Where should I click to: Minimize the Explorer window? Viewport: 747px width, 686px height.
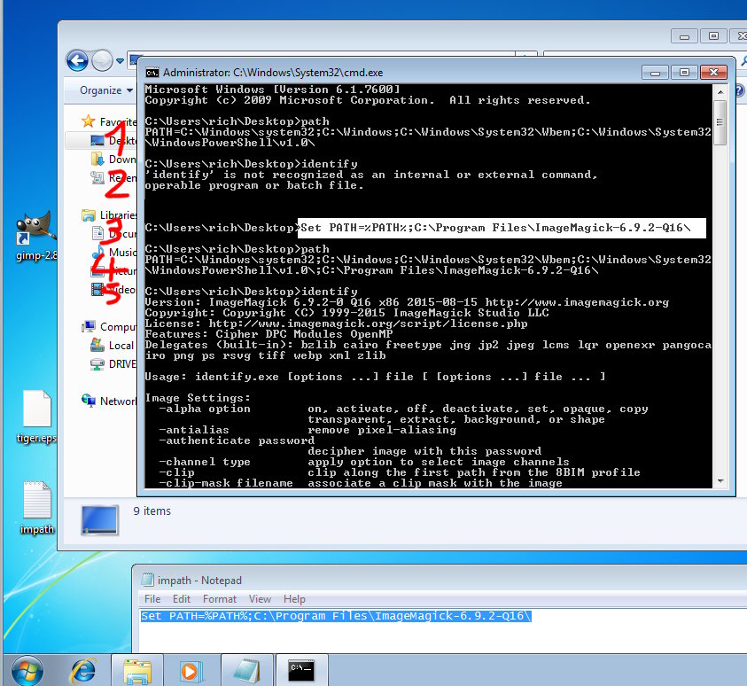tap(684, 36)
